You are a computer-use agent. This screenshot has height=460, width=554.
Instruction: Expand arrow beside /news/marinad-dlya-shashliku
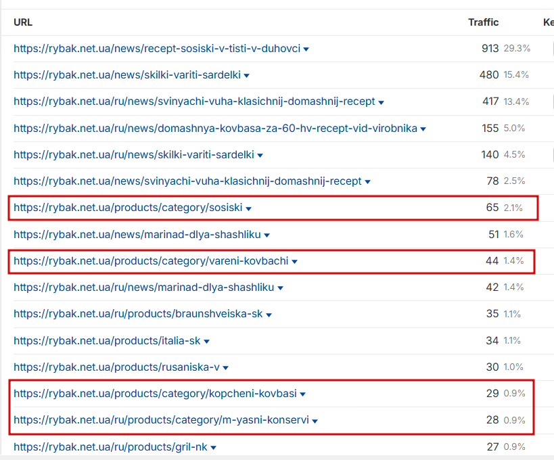267,235
